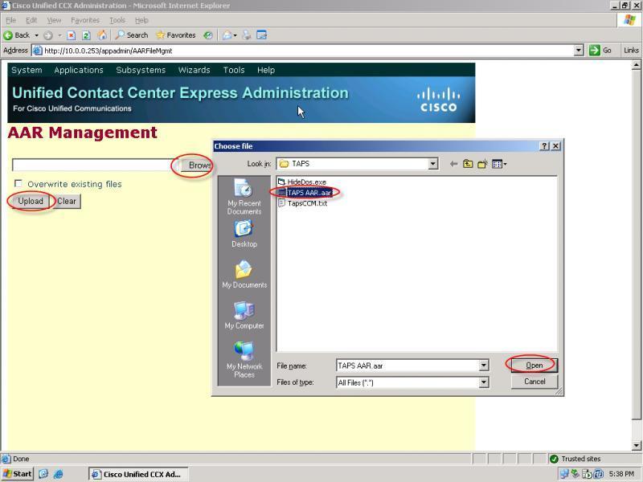Image resolution: width=643 pixels, height=482 pixels.
Task: Click the Open button in dialog
Action: [x=534, y=366]
